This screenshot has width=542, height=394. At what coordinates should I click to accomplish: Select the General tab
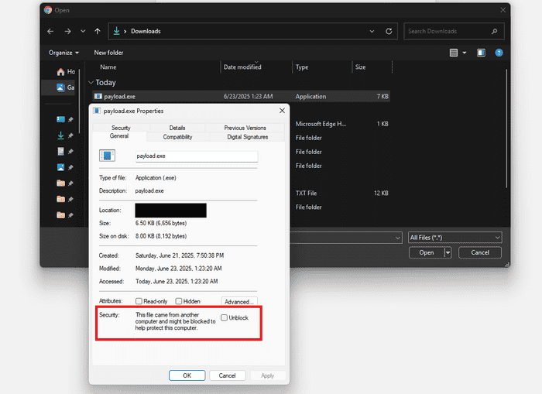[x=119, y=136]
